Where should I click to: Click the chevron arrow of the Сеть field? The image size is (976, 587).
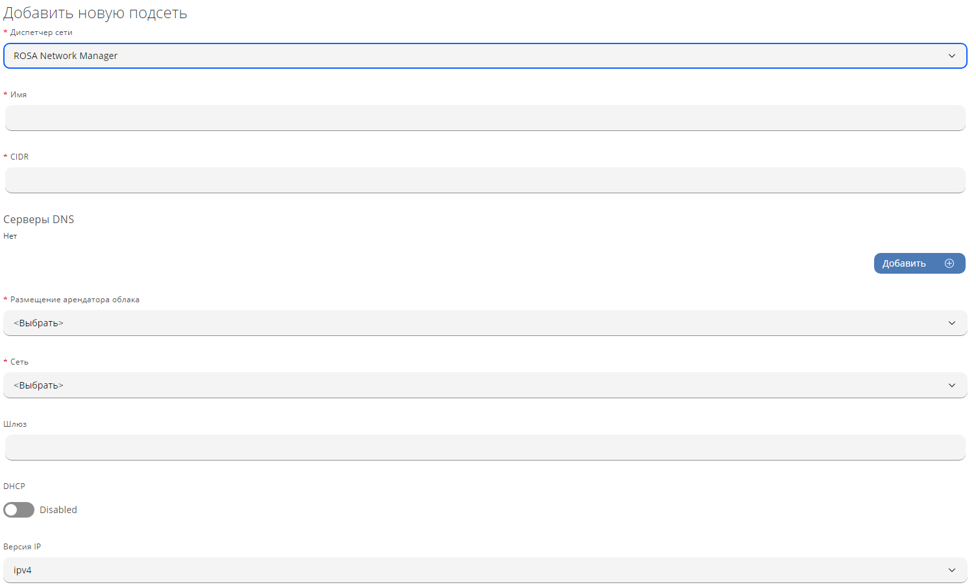point(952,385)
